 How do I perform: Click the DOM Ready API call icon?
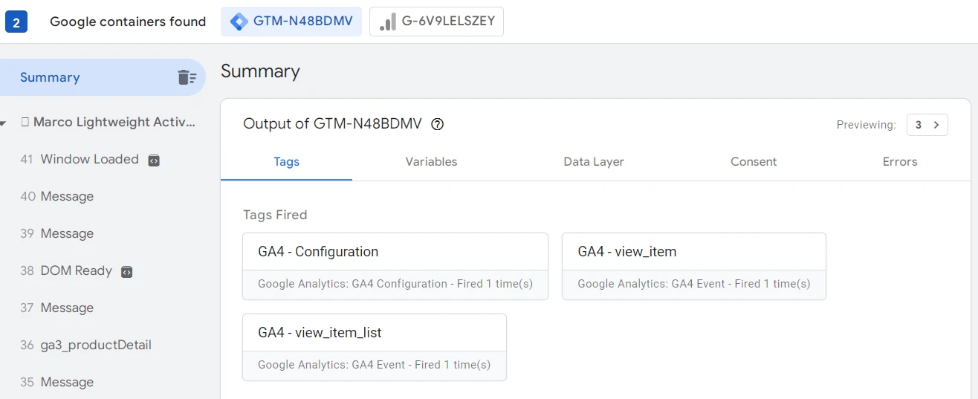click(x=127, y=271)
